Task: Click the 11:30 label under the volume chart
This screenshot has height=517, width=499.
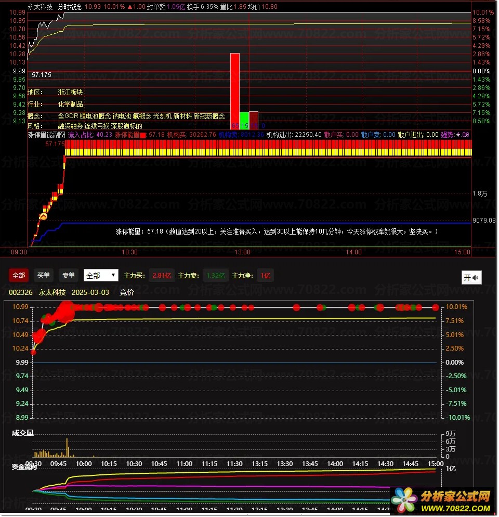Action: [x=234, y=463]
